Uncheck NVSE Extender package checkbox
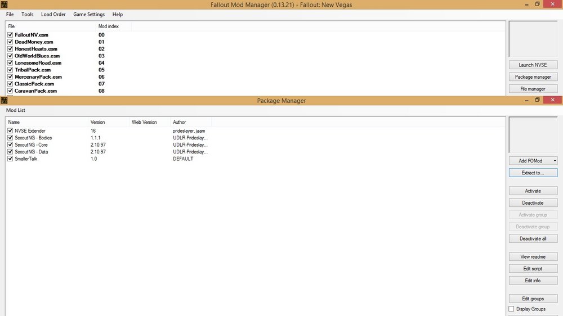The width and height of the screenshot is (563, 316). click(x=10, y=130)
